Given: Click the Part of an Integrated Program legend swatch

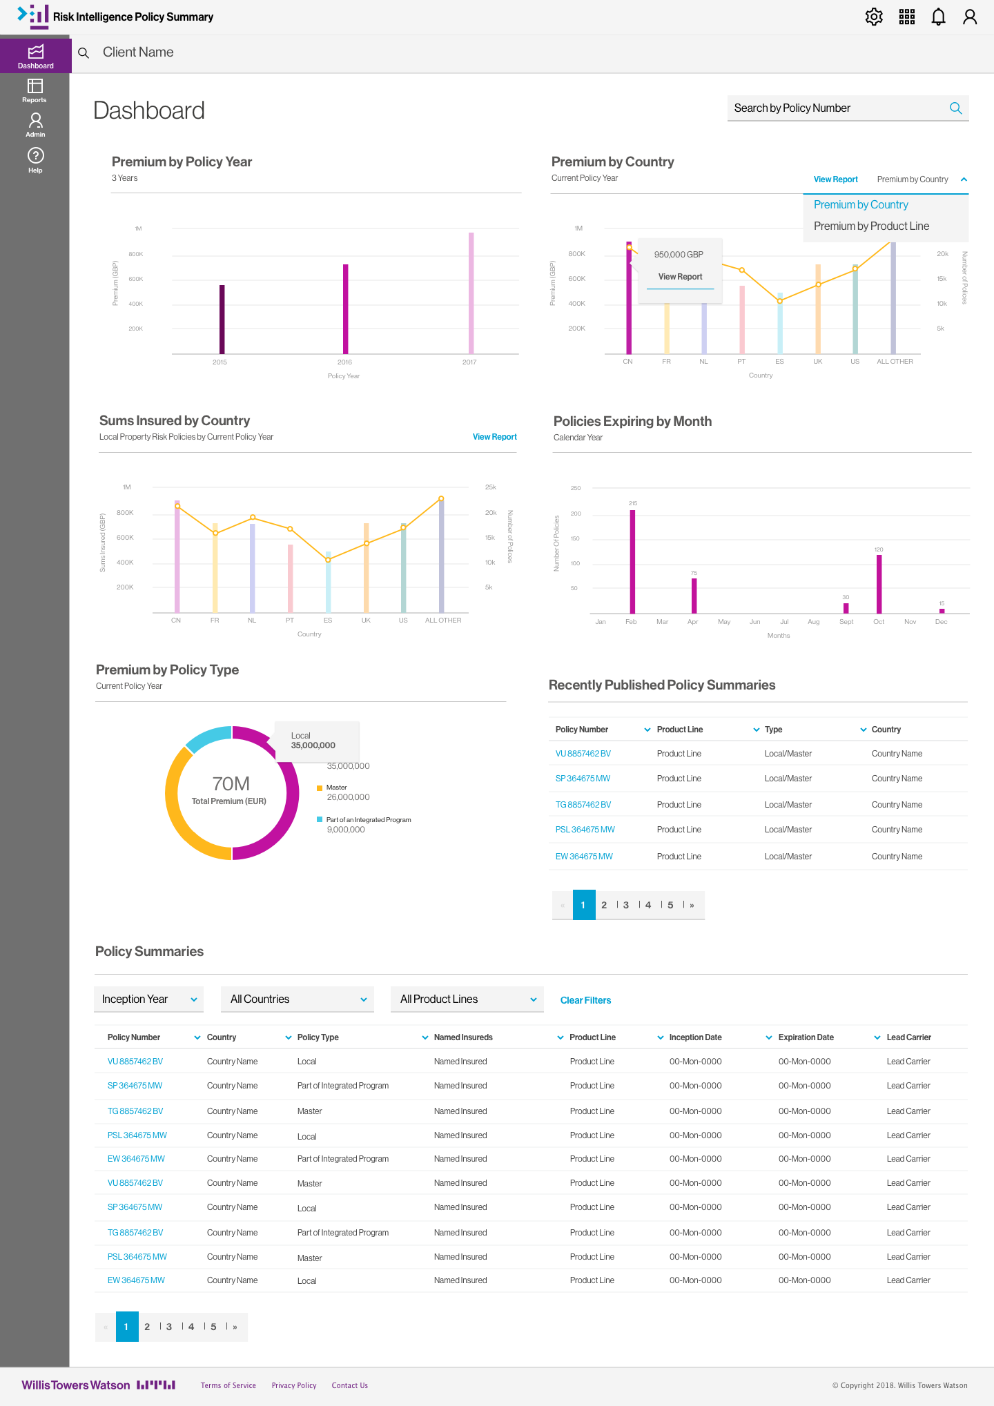Looking at the screenshot, I should coord(320,819).
